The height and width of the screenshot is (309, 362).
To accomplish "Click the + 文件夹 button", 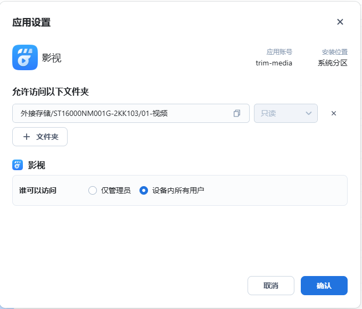I will click(40, 137).
